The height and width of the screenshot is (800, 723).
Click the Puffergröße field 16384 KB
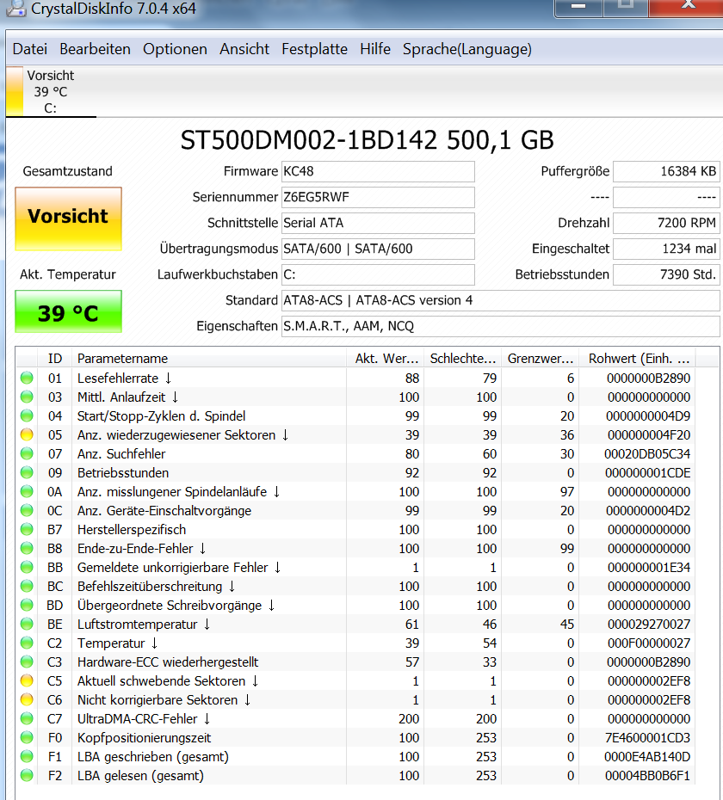click(x=666, y=171)
